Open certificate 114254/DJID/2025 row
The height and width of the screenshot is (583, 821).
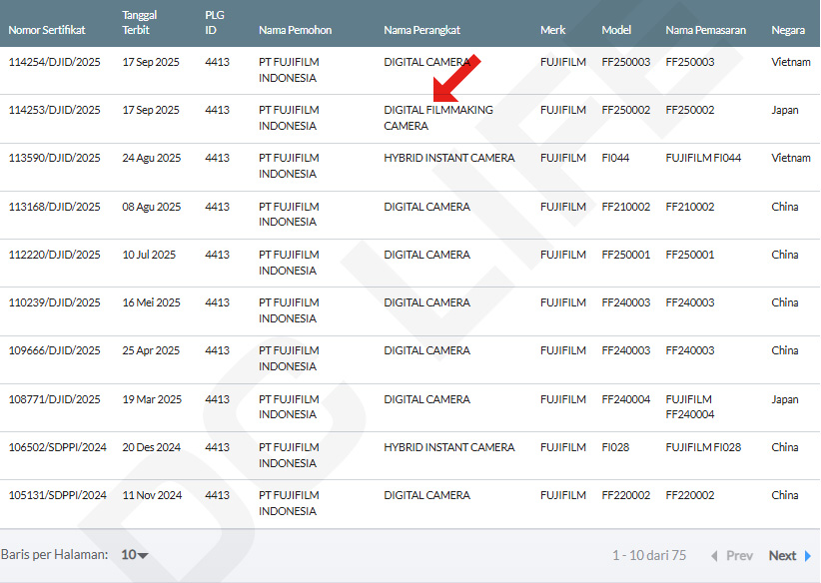tap(55, 62)
